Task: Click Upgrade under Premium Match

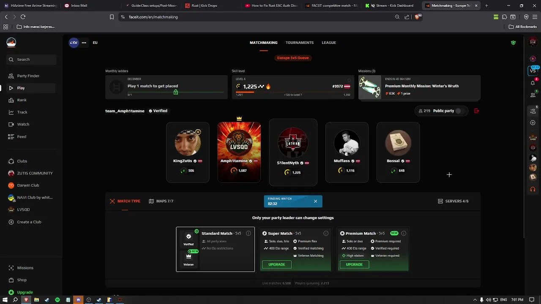Action: coord(354,265)
